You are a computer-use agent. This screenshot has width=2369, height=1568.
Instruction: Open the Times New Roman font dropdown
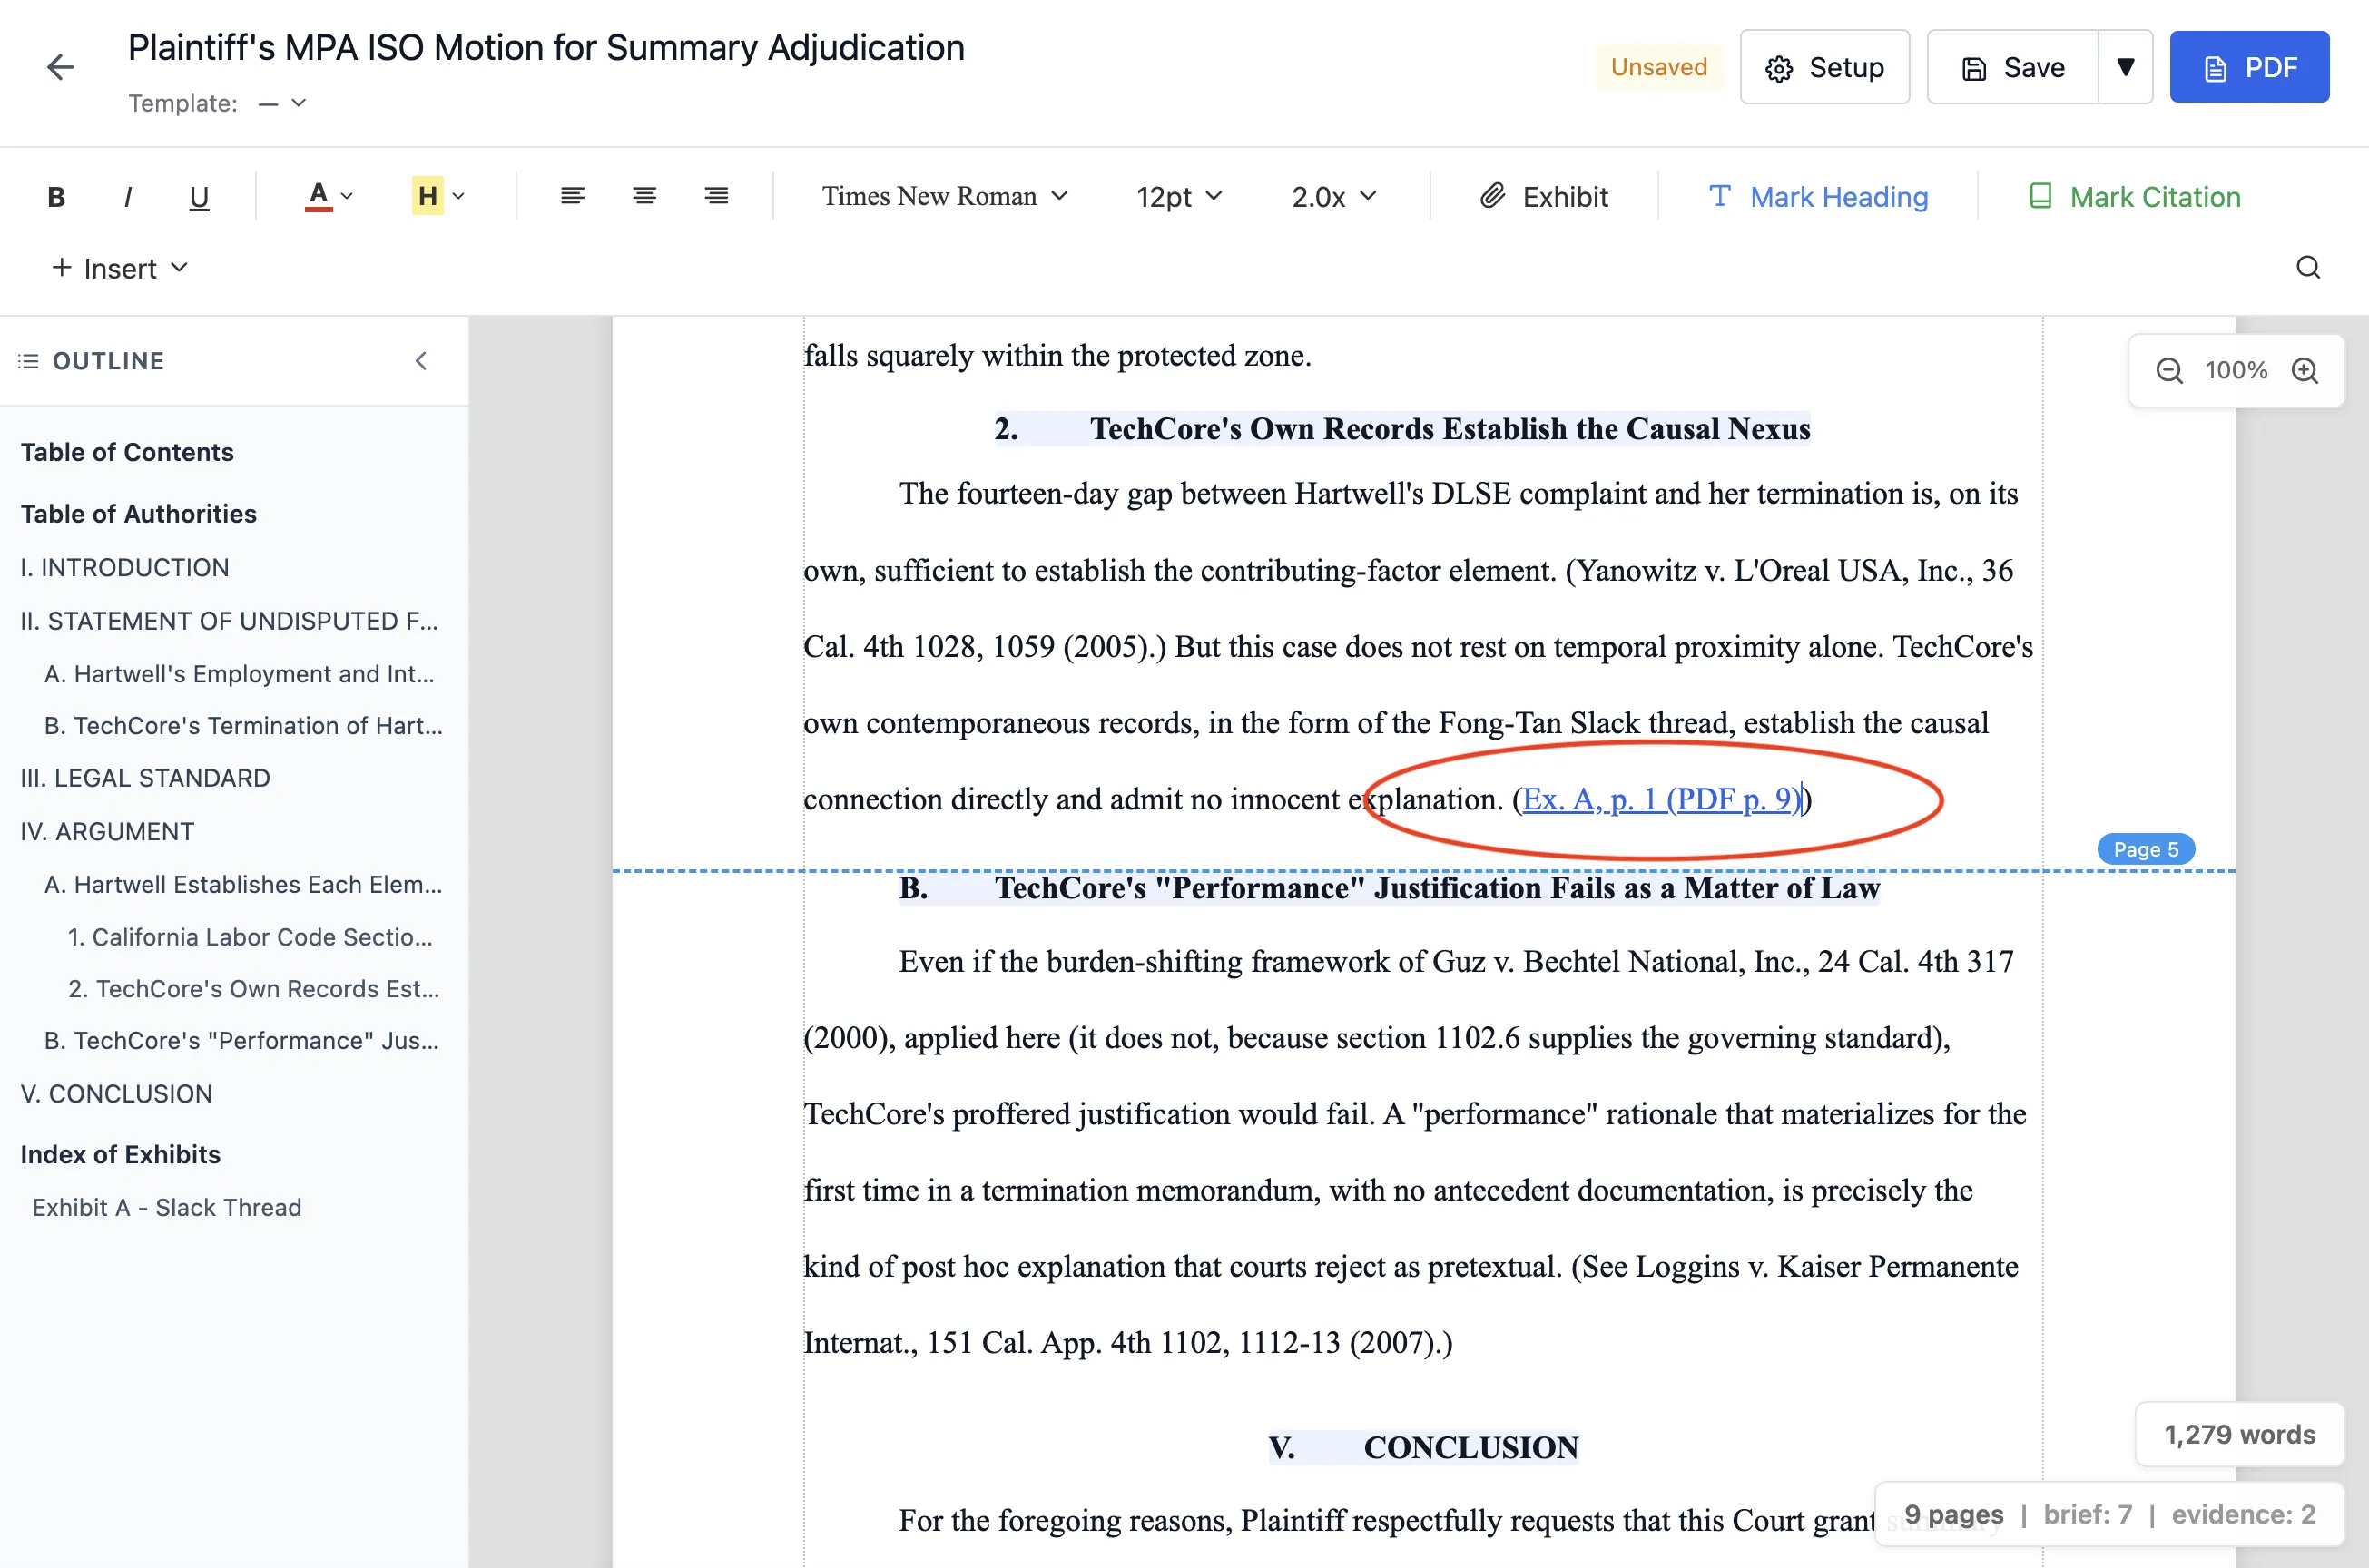click(x=945, y=196)
